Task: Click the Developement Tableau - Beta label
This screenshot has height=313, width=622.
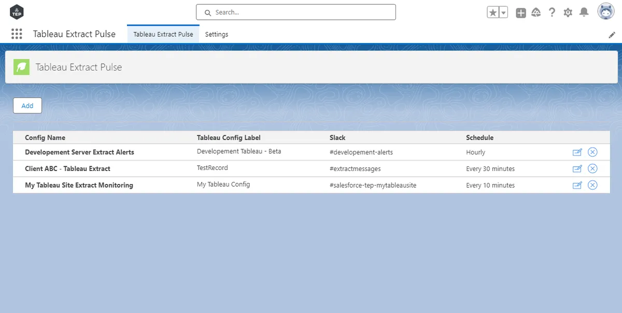Action: coord(239,152)
